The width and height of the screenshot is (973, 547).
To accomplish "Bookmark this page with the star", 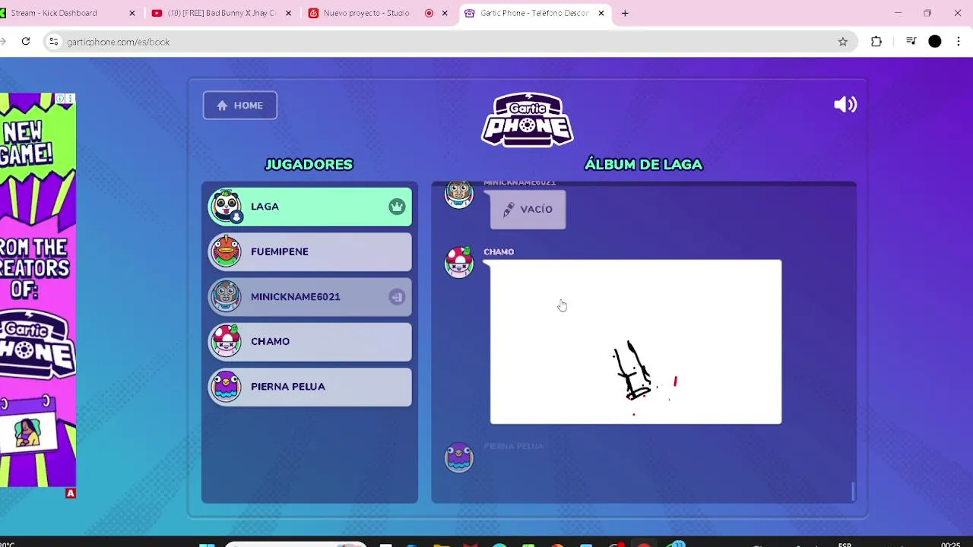I will (x=842, y=42).
